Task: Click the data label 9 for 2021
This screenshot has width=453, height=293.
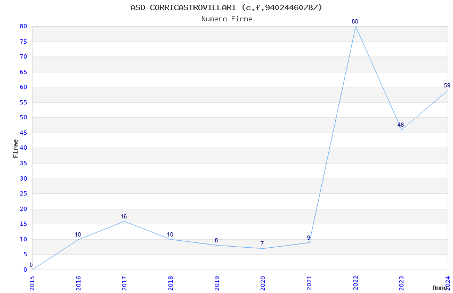Action: 309,238
